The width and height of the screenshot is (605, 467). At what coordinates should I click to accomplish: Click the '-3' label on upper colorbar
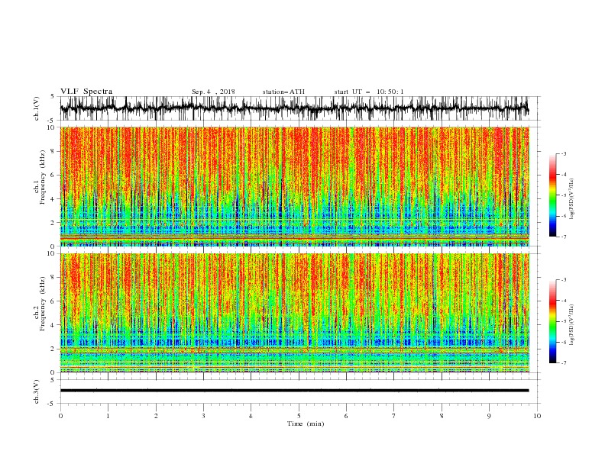(x=564, y=153)
